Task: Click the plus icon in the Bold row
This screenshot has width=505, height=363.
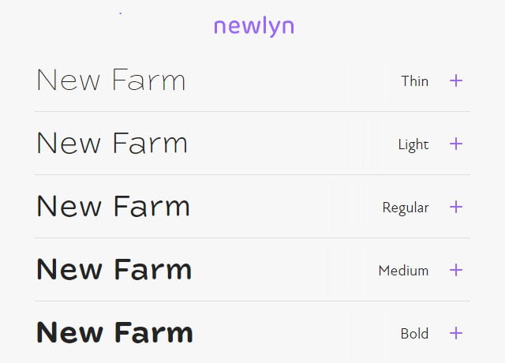Action: (455, 333)
